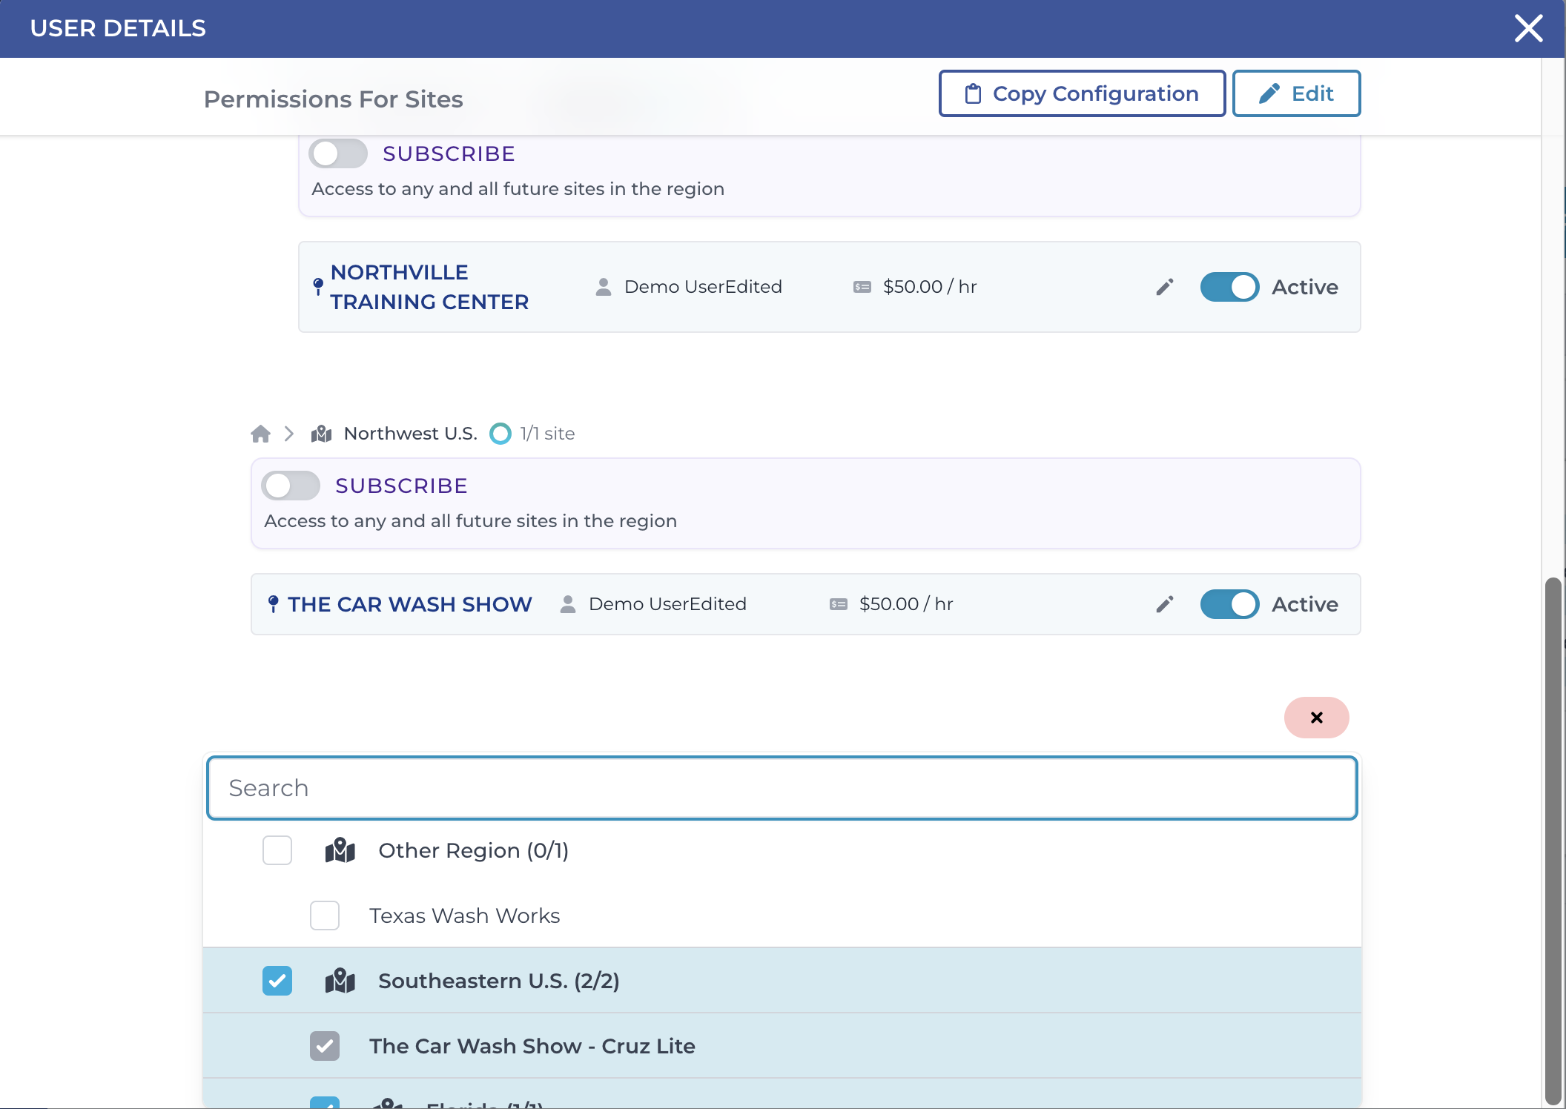Deactivate The Car Wash Show Active toggle
Screen dimensions: 1566x1109
click(x=1229, y=604)
